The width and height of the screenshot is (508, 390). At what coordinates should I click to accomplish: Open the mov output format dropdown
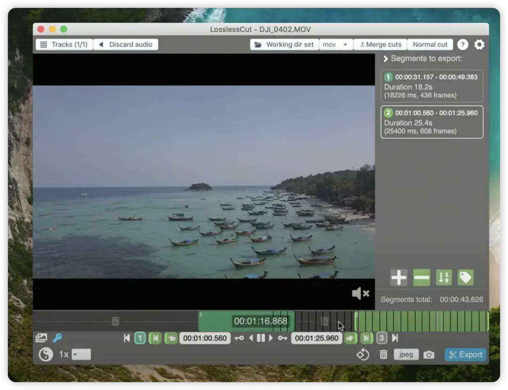click(x=336, y=45)
